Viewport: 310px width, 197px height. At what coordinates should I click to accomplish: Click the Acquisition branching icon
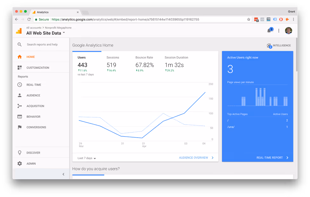coord(20,106)
